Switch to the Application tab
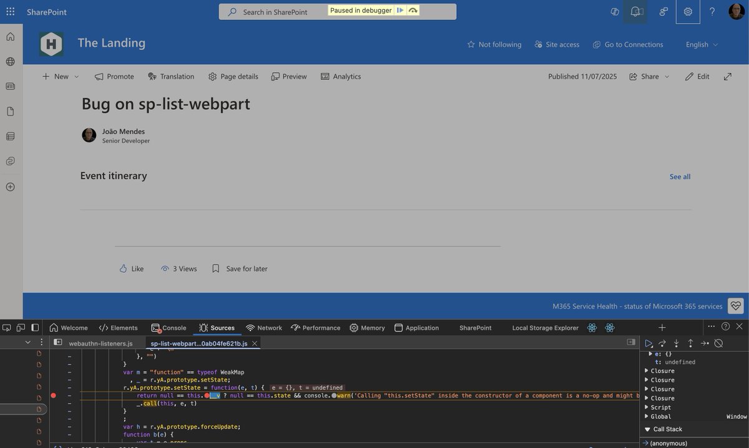This screenshot has width=749, height=448. click(416, 328)
